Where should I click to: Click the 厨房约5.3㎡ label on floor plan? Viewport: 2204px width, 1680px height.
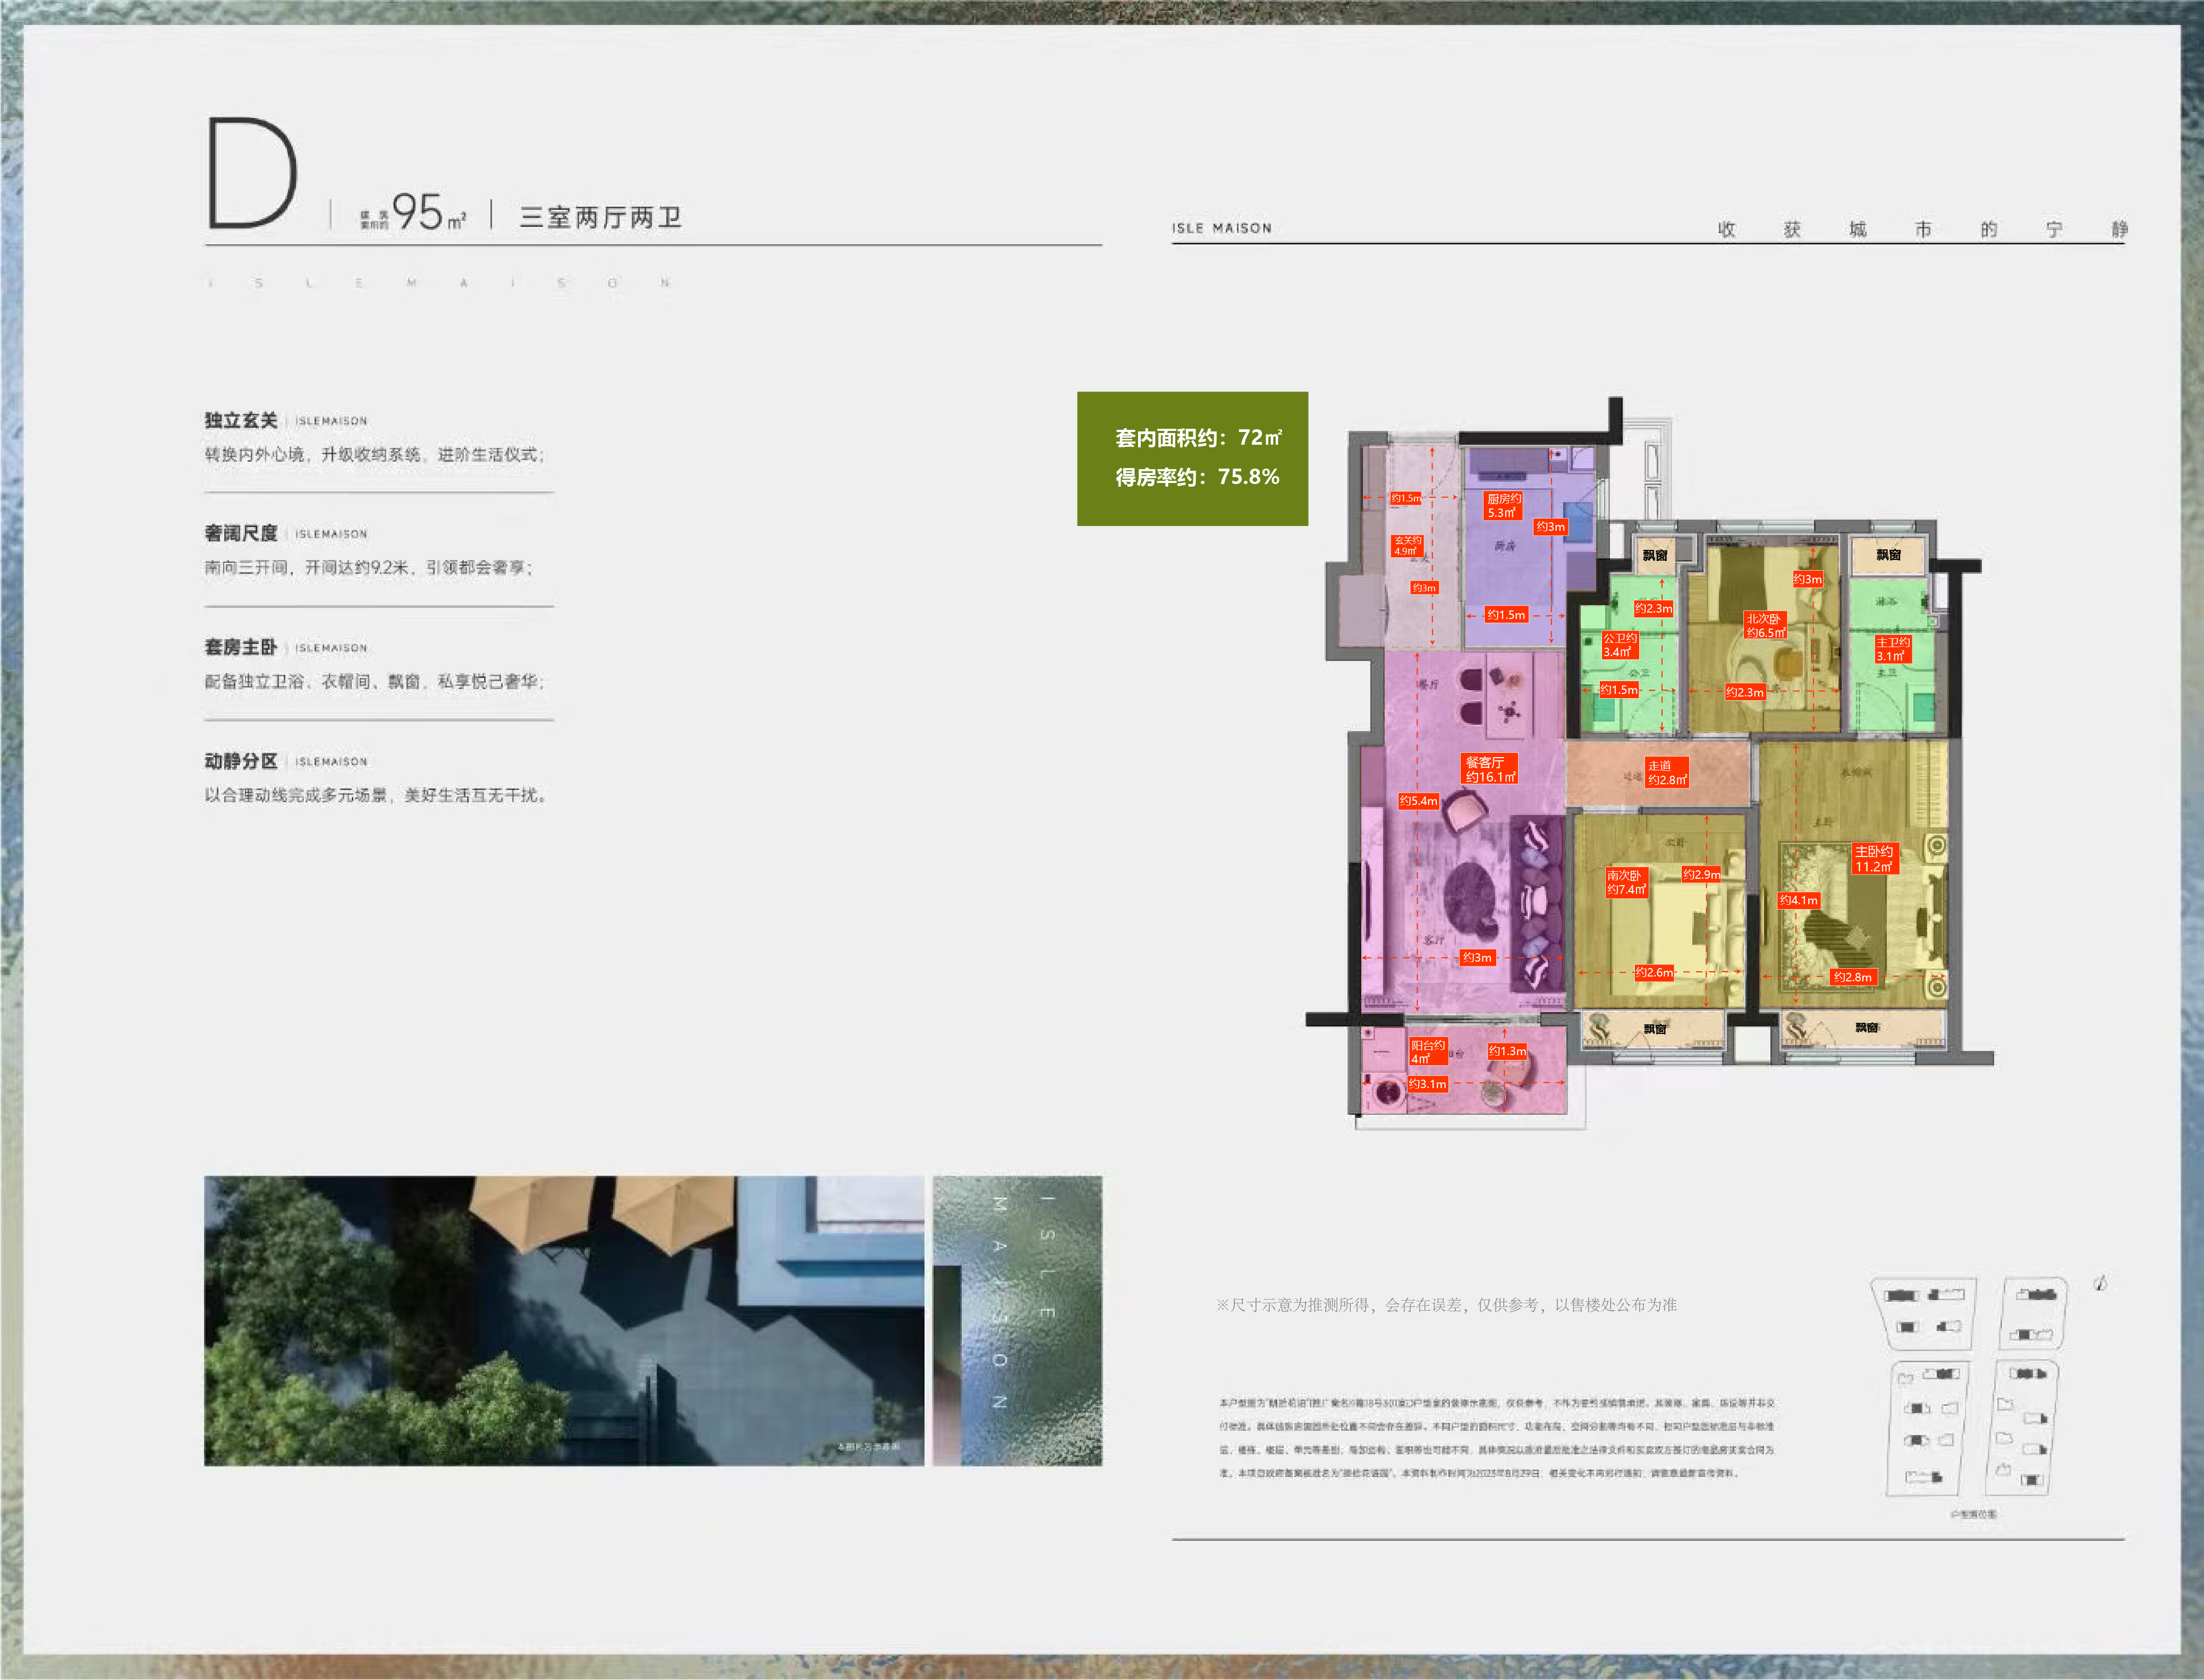[x=1503, y=506]
